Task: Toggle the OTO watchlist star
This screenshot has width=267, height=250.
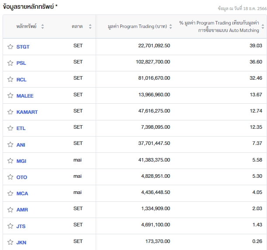Action: [x=10, y=177]
